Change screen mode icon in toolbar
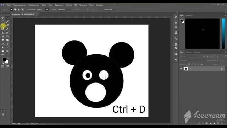Viewport: 227px width, 128px height. pos(7,66)
